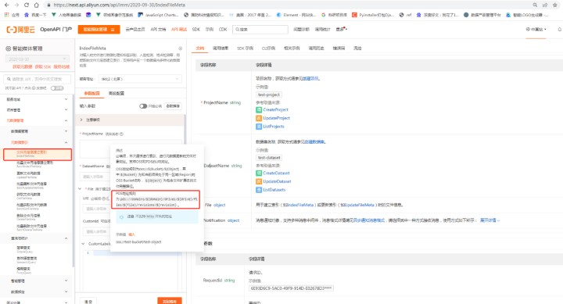Toggle the switch in the input parameters row
Viewport: 563px width, 304px height.
(143, 106)
